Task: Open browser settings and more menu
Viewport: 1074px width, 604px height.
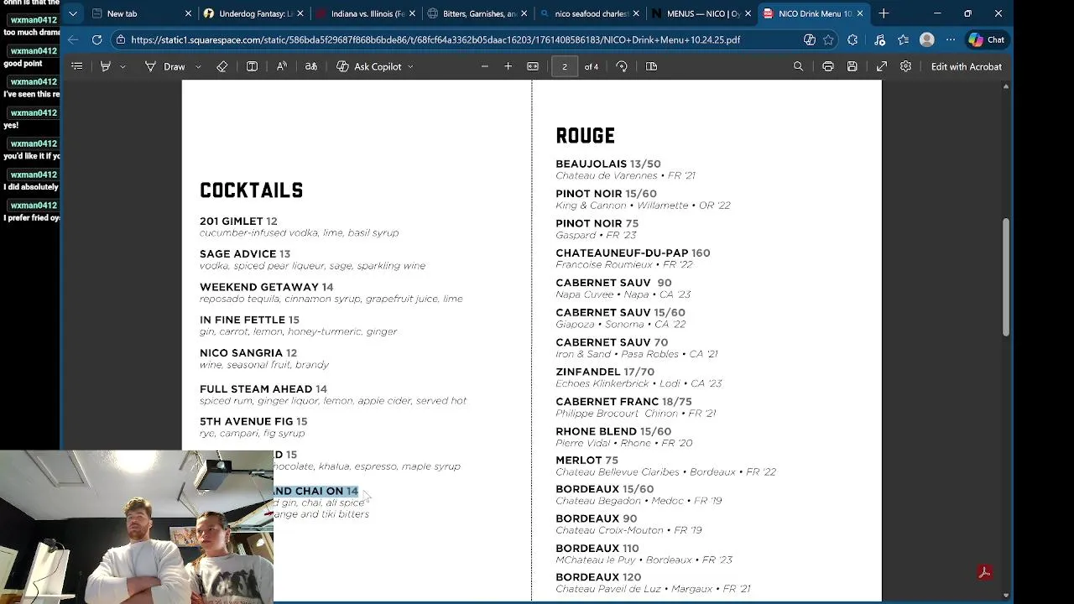Action: tap(951, 39)
